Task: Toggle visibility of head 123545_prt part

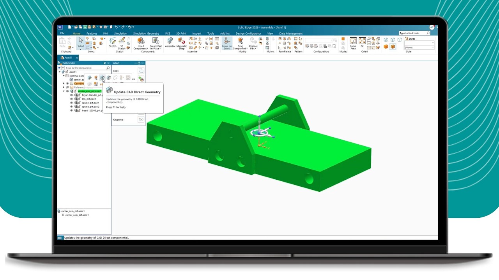Action: 71,110
